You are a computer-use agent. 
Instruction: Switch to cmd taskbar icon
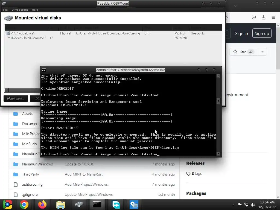97,205
